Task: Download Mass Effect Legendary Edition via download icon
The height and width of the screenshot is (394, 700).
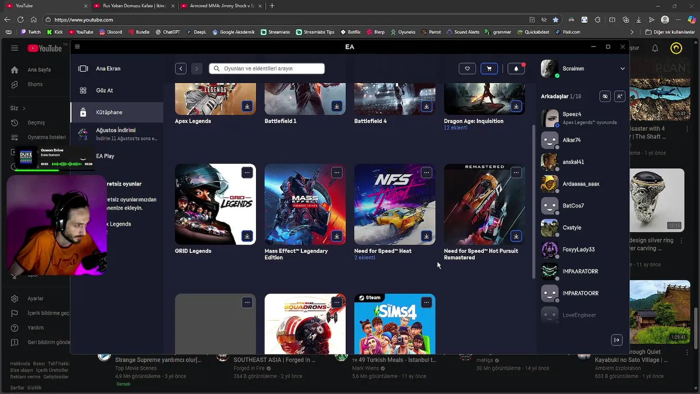Action: [337, 236]
